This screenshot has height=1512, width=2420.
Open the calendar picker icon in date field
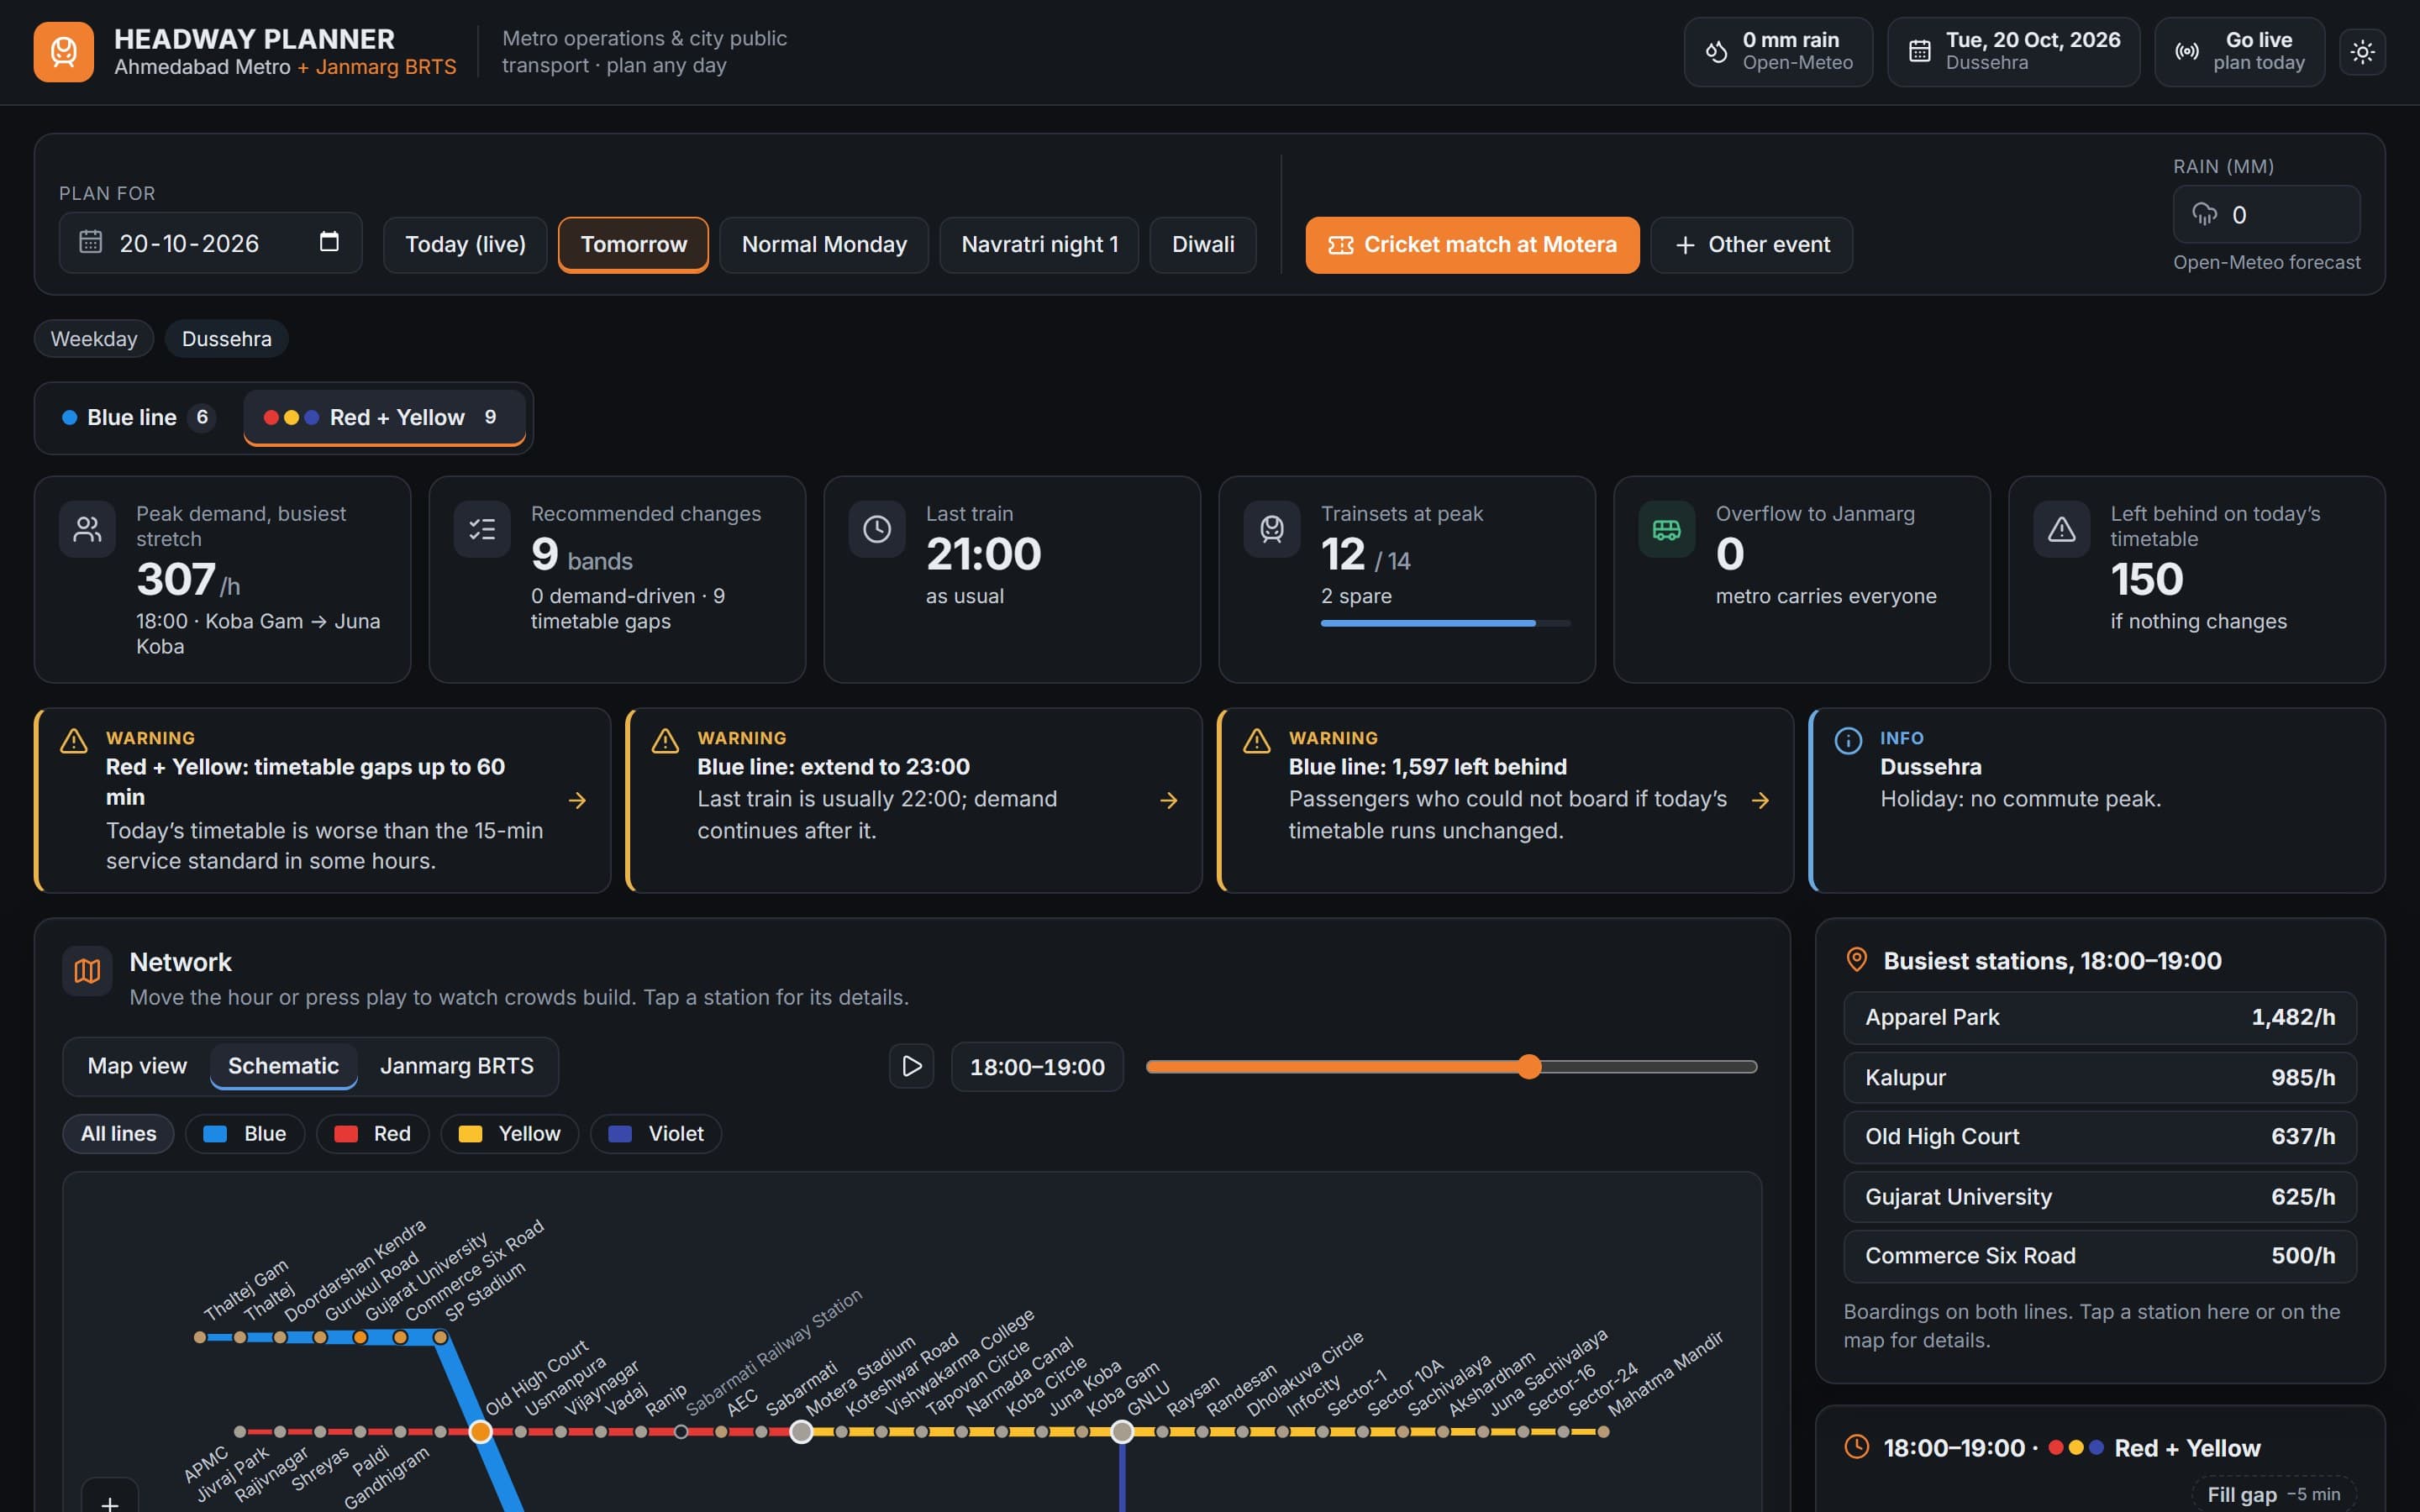pyautogui.click(x=329, y=242)
